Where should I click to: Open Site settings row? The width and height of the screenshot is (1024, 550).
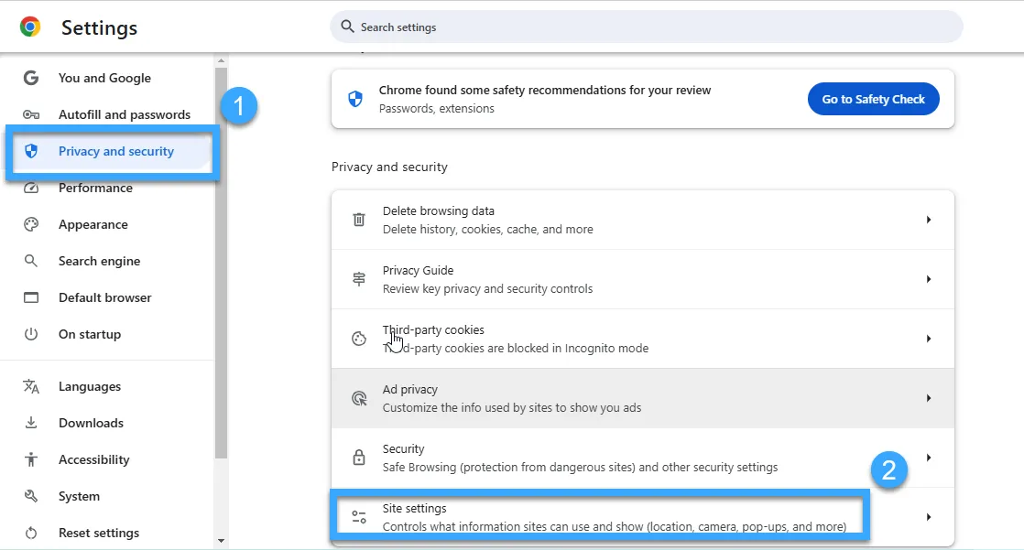point(643,517)
